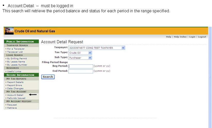Viewport: 212px width, 128px height.
Task: Click the End Period input field
Action: pos(81,71)
